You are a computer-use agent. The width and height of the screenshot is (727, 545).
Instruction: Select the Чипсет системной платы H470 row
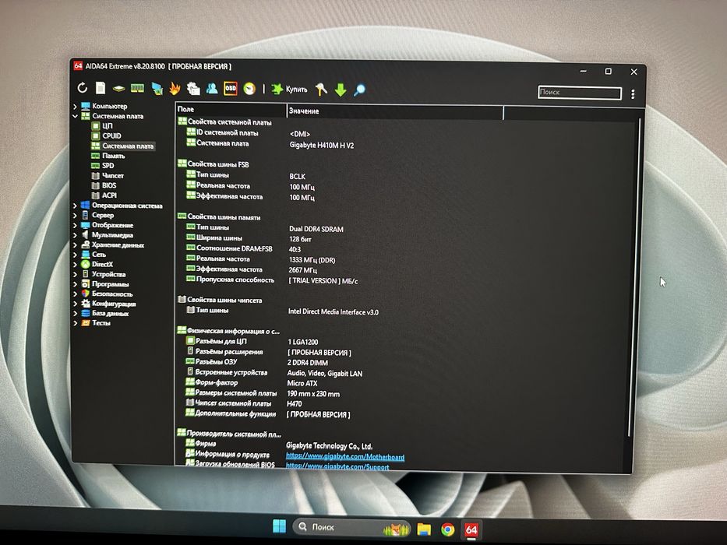point(243,403)
